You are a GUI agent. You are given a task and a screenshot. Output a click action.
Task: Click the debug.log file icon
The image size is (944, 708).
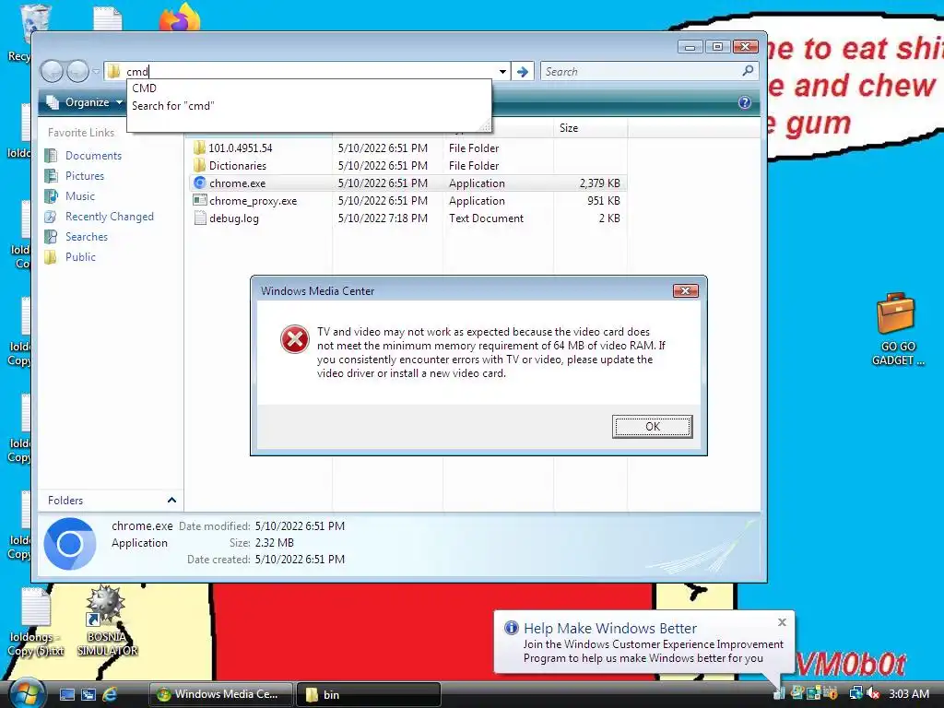tap(200, 218)
